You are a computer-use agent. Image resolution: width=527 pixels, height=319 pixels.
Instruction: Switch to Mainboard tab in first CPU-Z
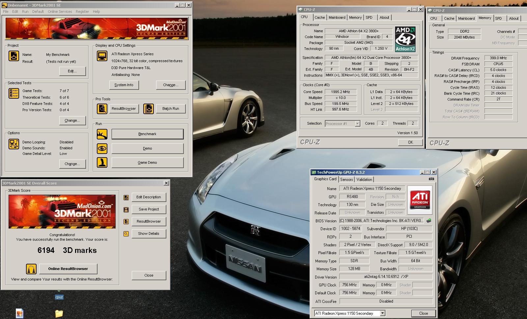coord(337,17)
